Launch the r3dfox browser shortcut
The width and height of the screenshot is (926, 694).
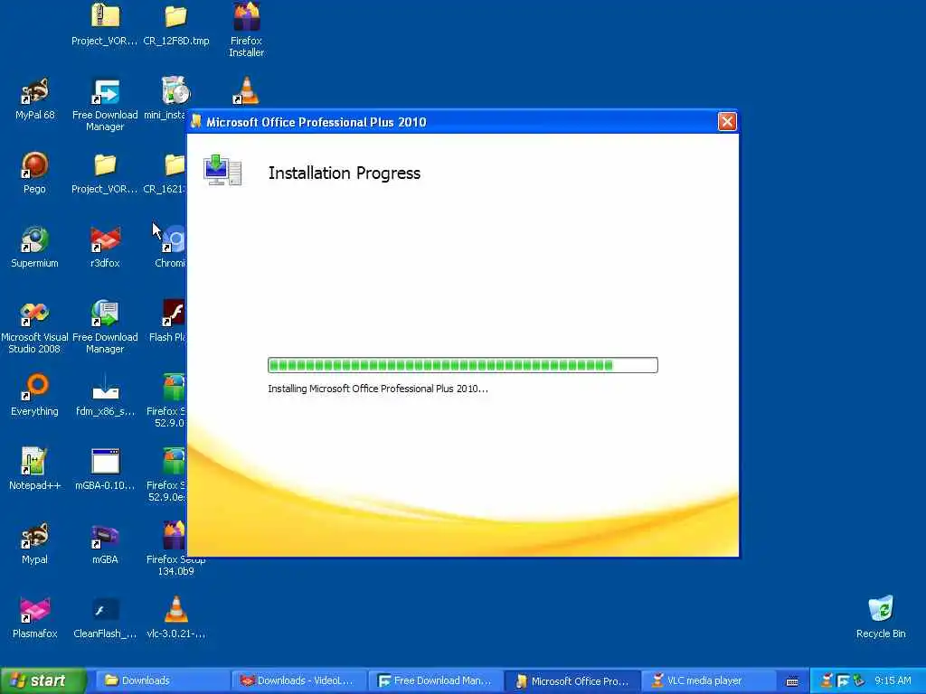105,240
